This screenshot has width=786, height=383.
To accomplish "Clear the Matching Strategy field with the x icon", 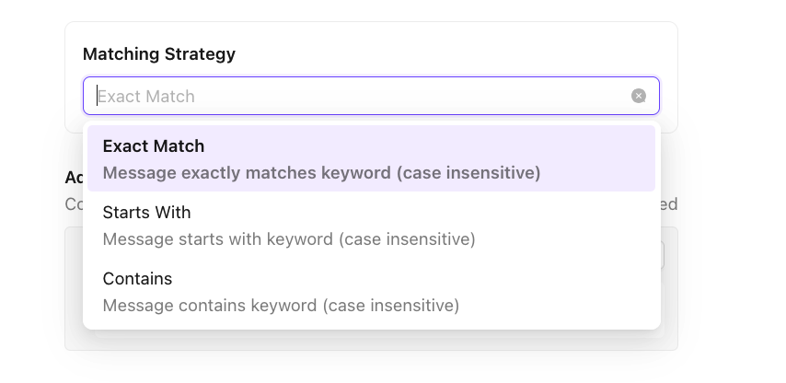I will [x=639, y=96].
